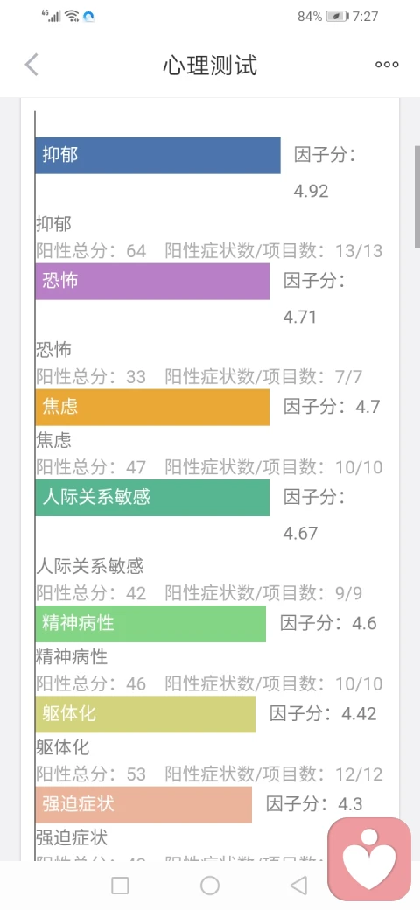Image resolution: width=420 pixels, height=910 pixels.
Task: Click the page scrollbar thumb
Action: coord(417,197)
